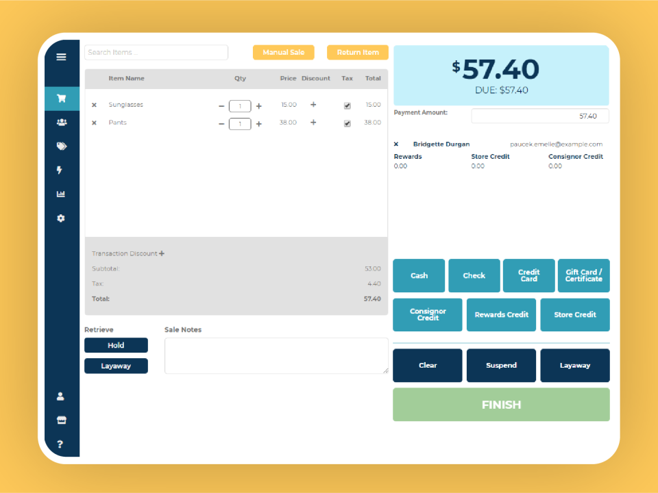Focus the Search Items field
658x493 pixels.
156,53
